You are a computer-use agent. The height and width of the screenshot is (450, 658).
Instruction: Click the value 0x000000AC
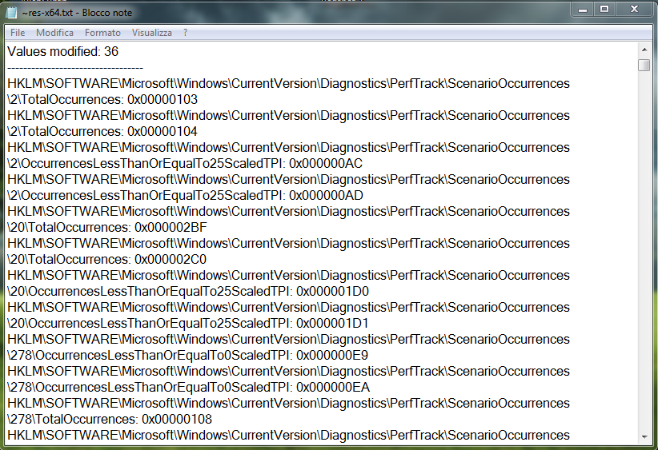pyautogui.click(x=326, y=163)
